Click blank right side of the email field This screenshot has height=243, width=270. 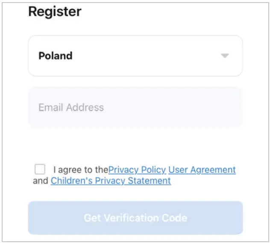click(x=192, y=107)
